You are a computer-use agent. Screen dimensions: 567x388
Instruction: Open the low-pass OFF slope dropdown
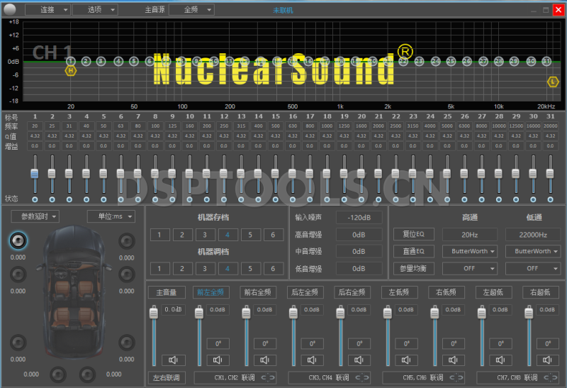(x=533, y=269)
